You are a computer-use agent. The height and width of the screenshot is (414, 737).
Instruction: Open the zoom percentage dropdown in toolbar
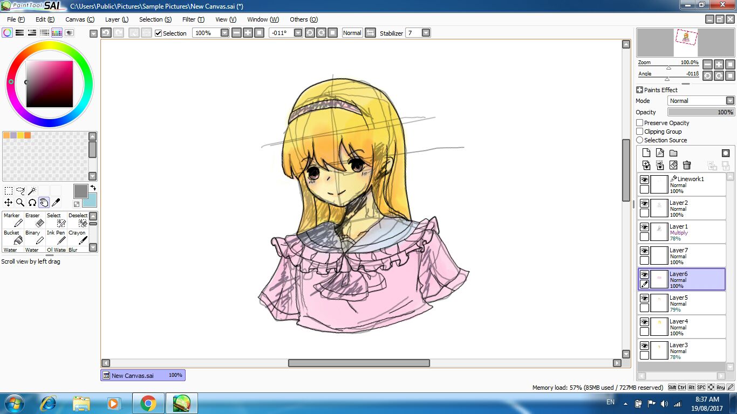click(224, 33)
